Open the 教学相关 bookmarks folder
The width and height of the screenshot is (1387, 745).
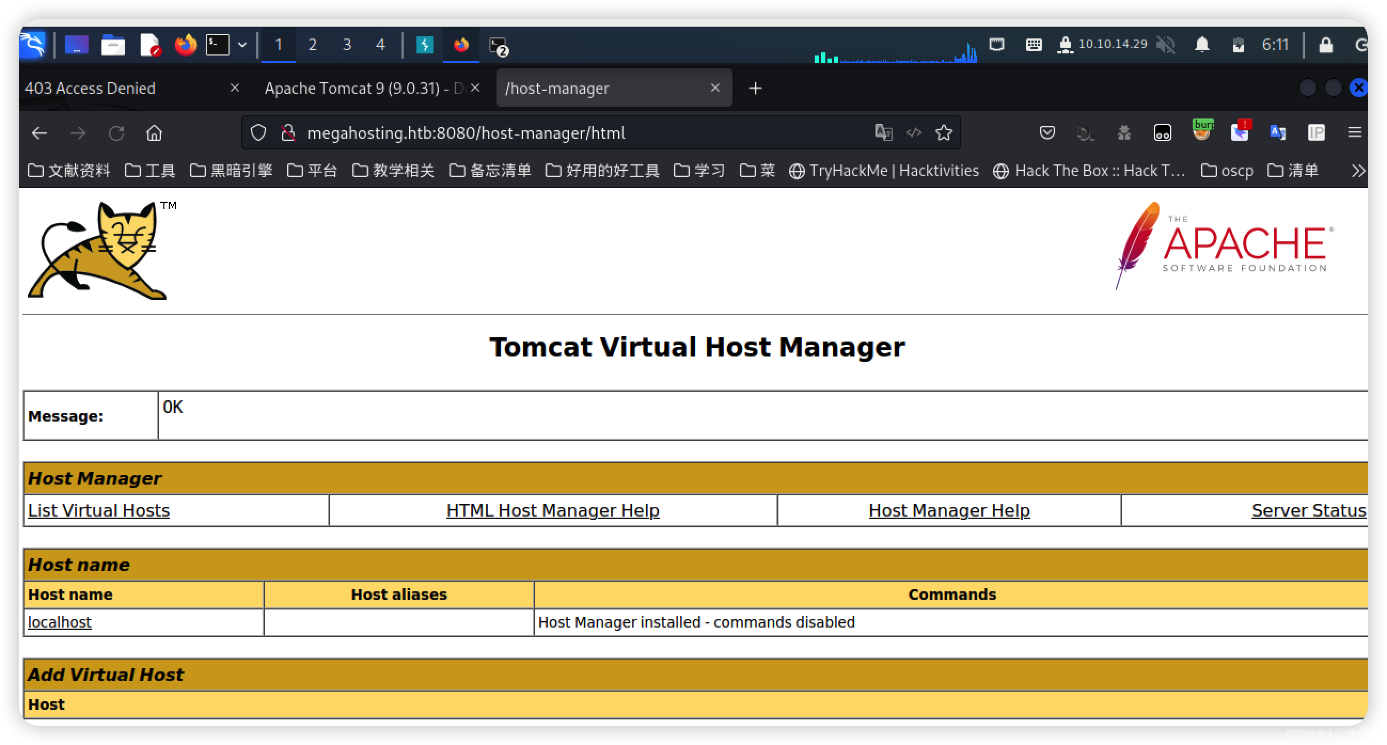click(393, 171)
